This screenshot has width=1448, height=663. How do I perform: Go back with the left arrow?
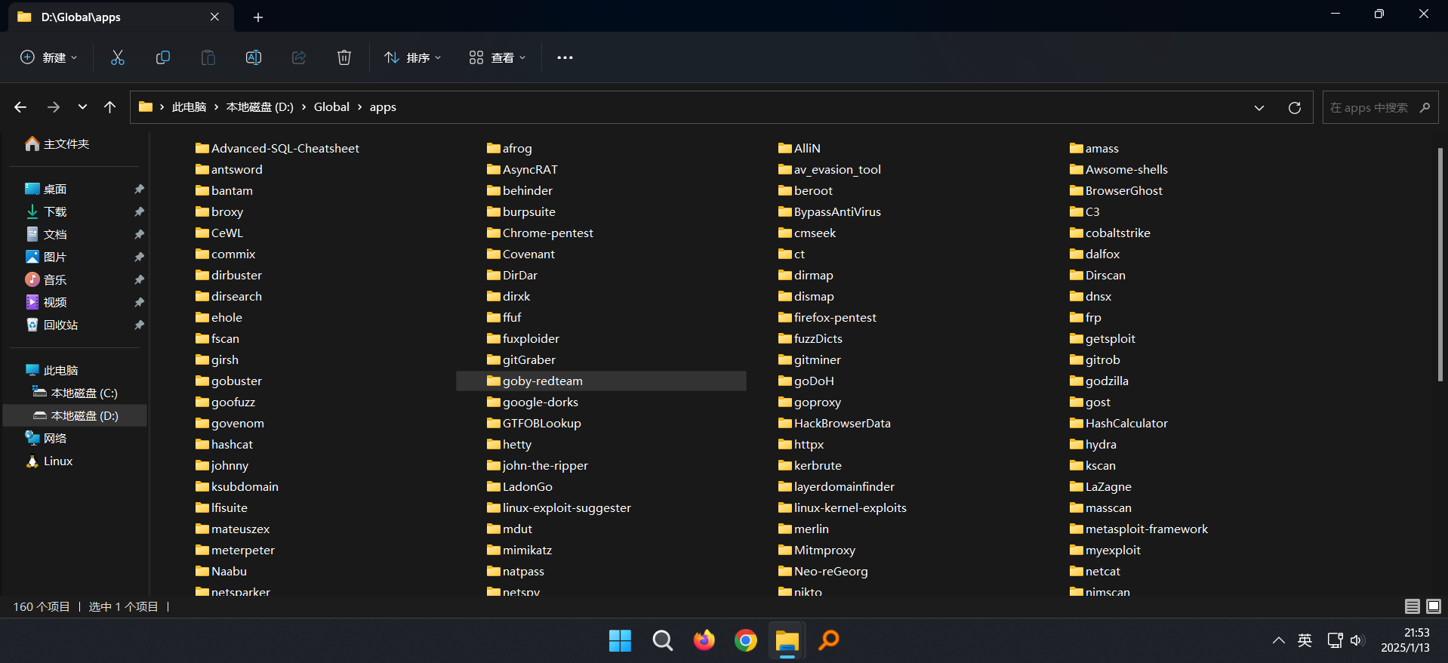(x=20, y=107)
